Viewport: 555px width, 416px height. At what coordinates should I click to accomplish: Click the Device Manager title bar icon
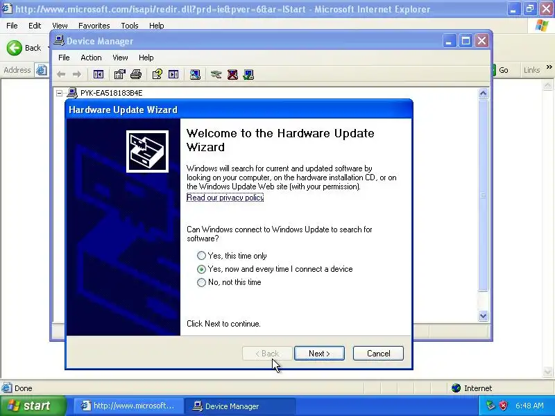click(x=59, y=41)
